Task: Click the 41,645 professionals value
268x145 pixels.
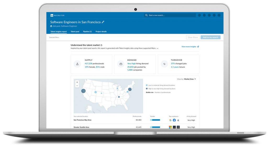Action: (139, 127)
